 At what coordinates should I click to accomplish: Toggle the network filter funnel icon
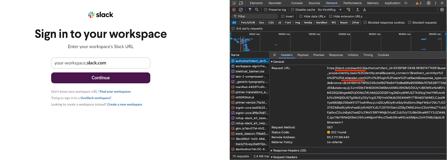click(x=250, y=10)
